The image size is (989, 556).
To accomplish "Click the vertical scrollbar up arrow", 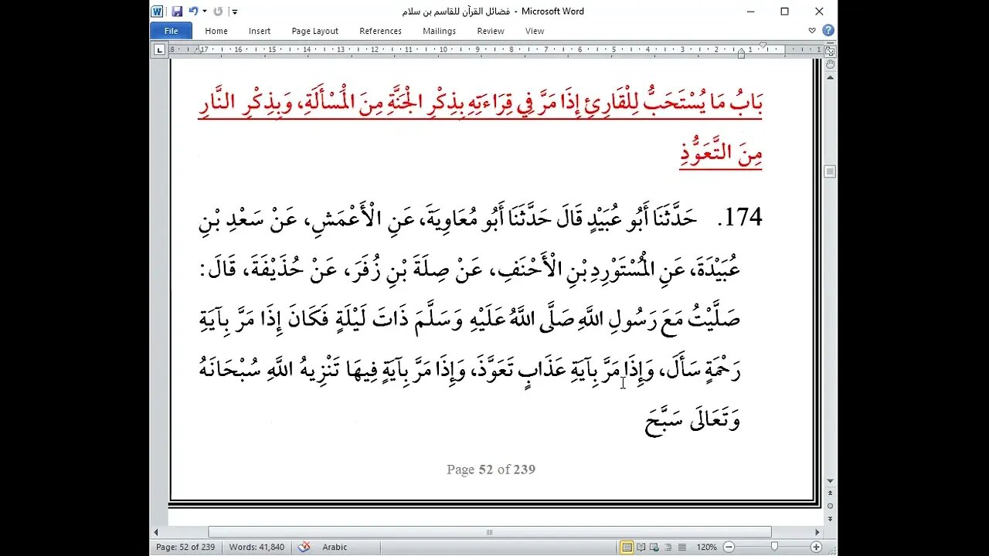I will coord(831,76).
